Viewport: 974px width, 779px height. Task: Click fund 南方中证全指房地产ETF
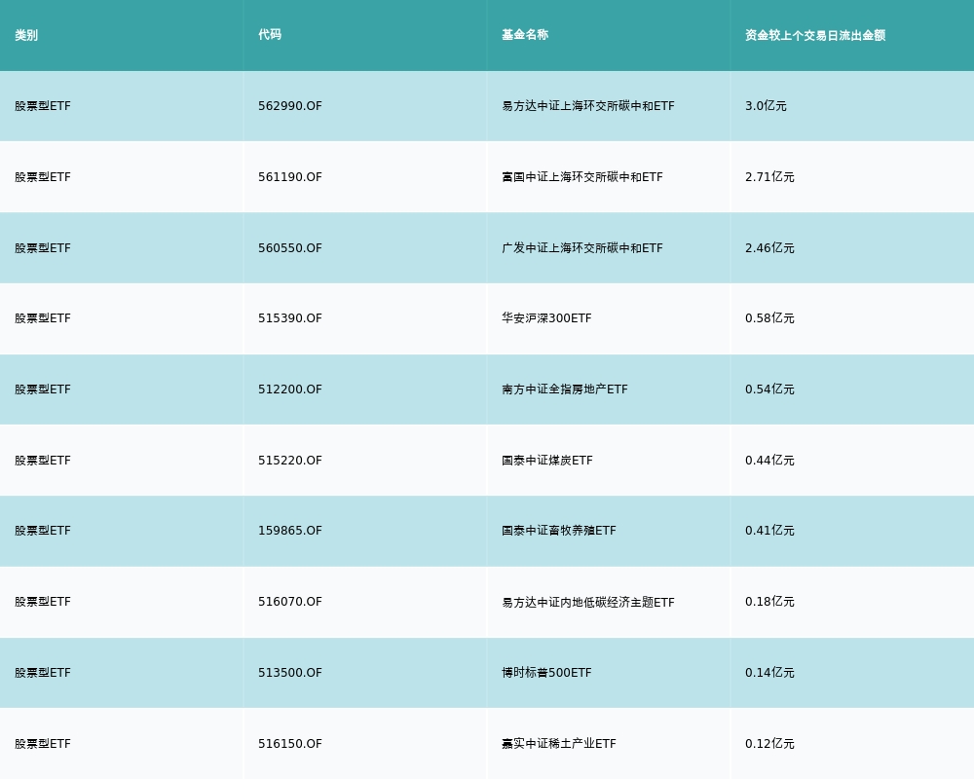[565, 389]
